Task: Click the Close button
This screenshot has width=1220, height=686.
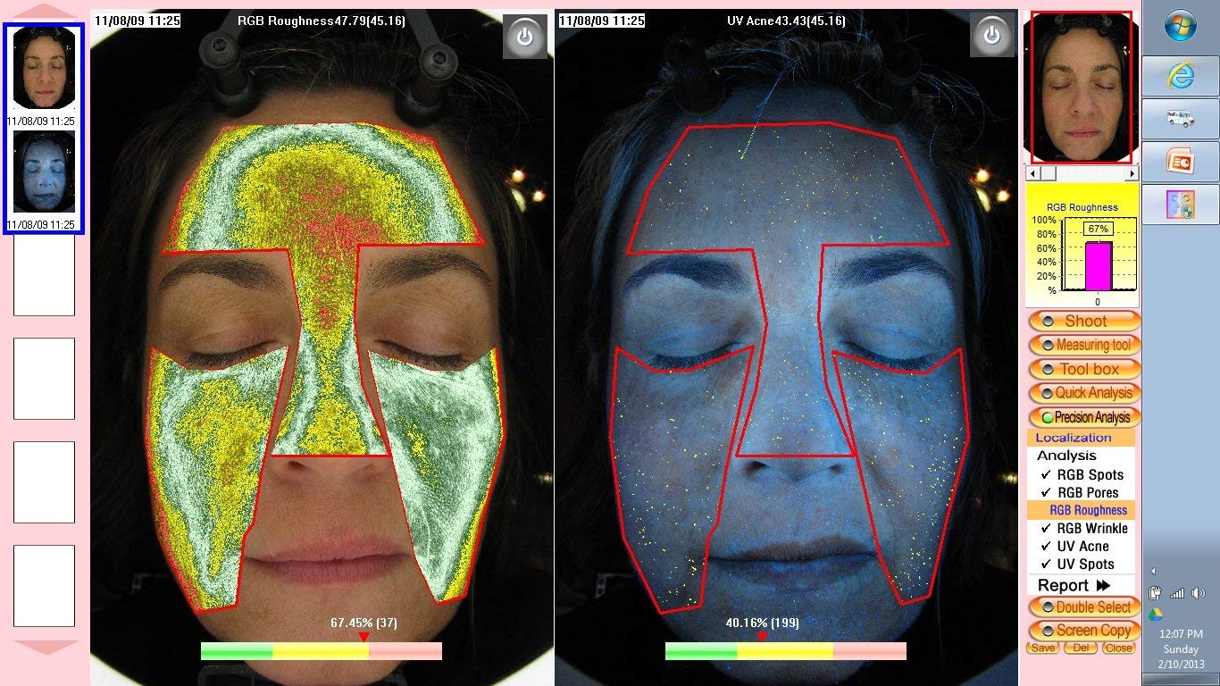Action: pos(1118,648)
